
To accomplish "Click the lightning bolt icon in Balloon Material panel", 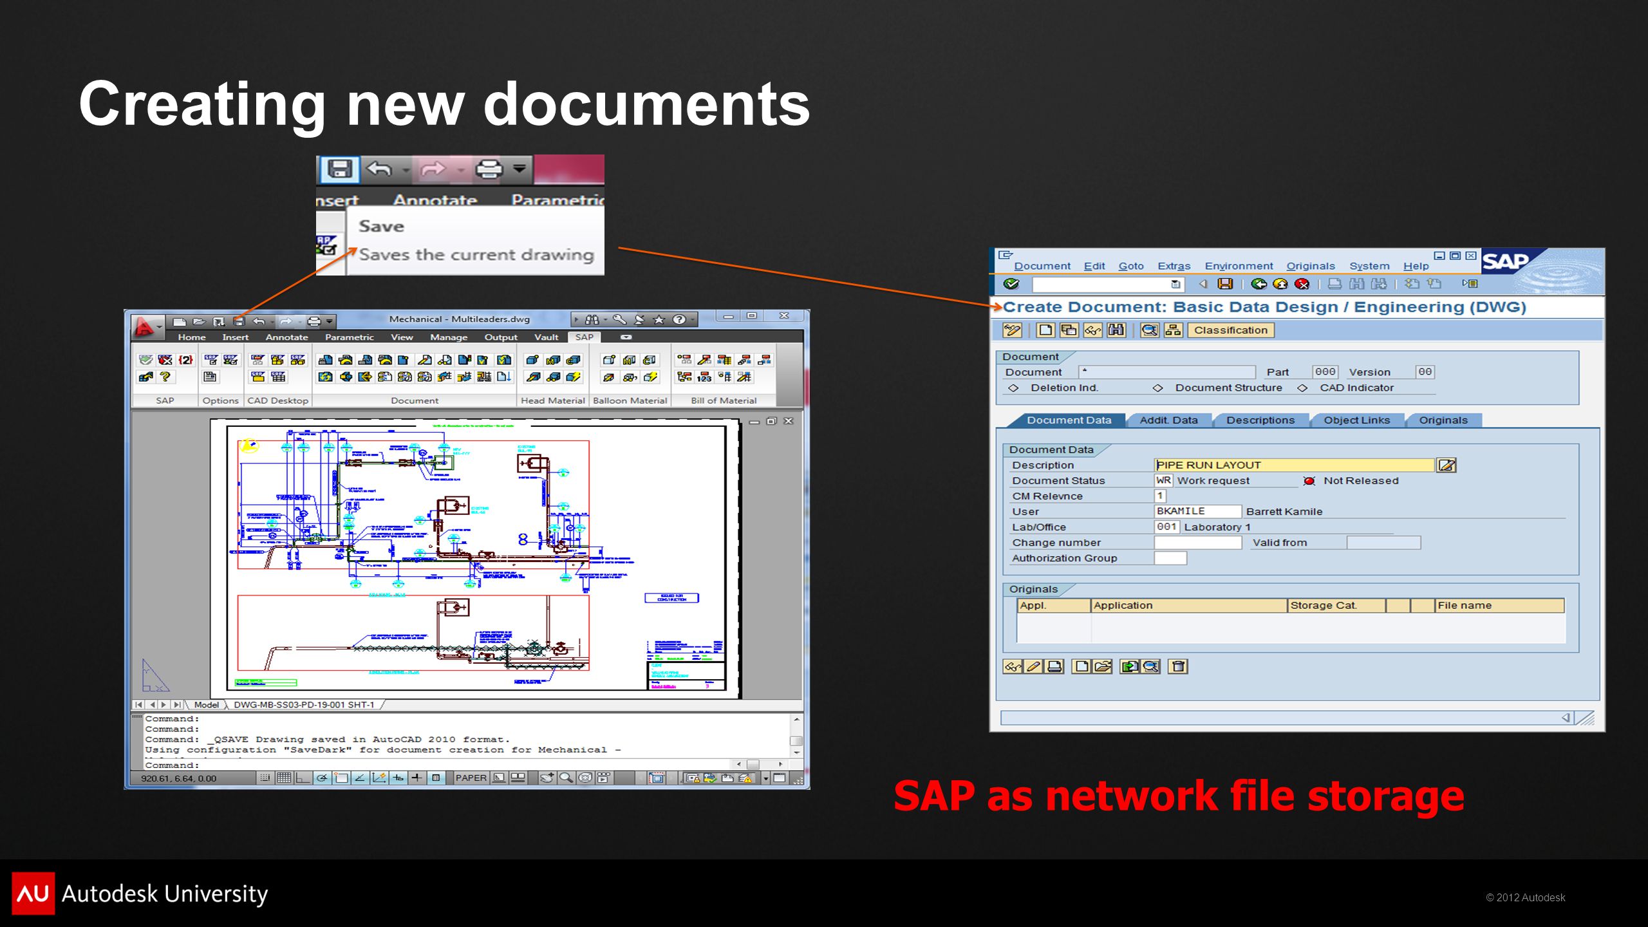I will click(x=650, y=377).
